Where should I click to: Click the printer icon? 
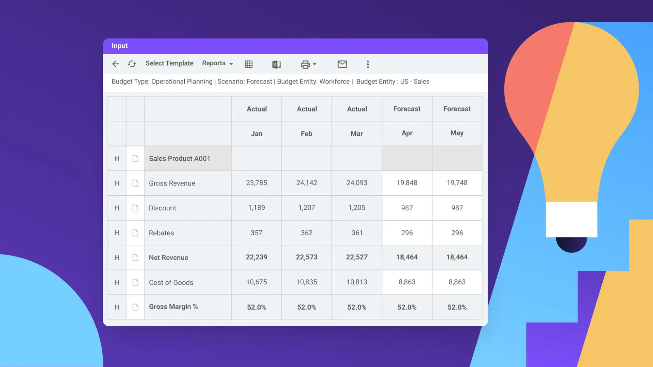pos(305,64)
